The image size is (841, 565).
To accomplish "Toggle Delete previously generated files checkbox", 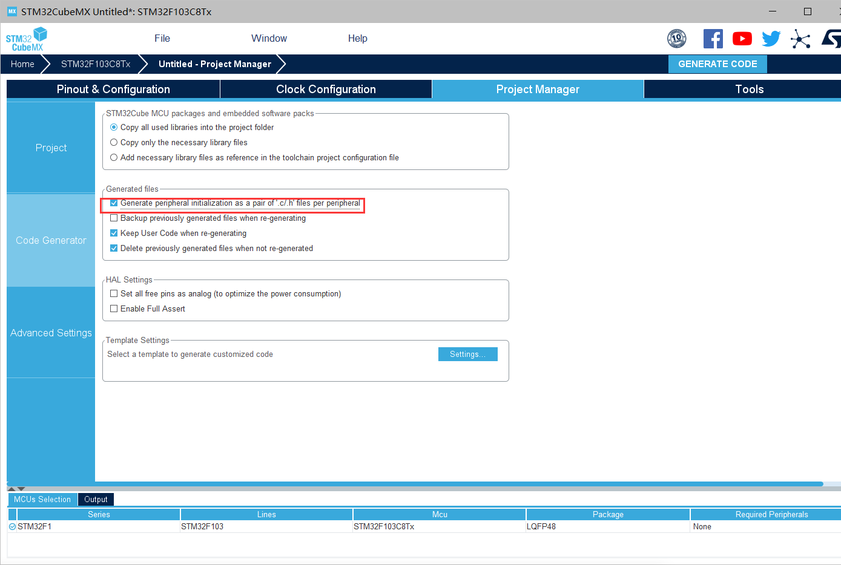I will pyautogui.click(x=114, y=249).
